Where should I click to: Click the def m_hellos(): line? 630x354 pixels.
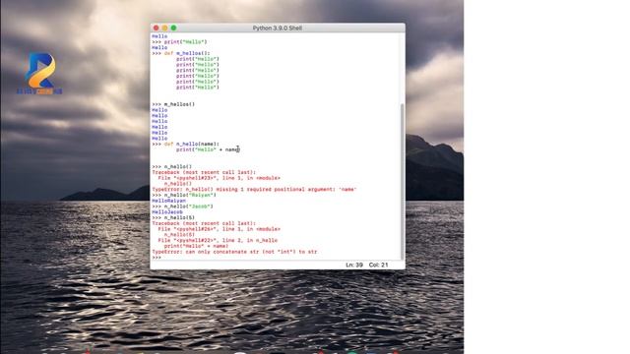(x=181, y=53)
